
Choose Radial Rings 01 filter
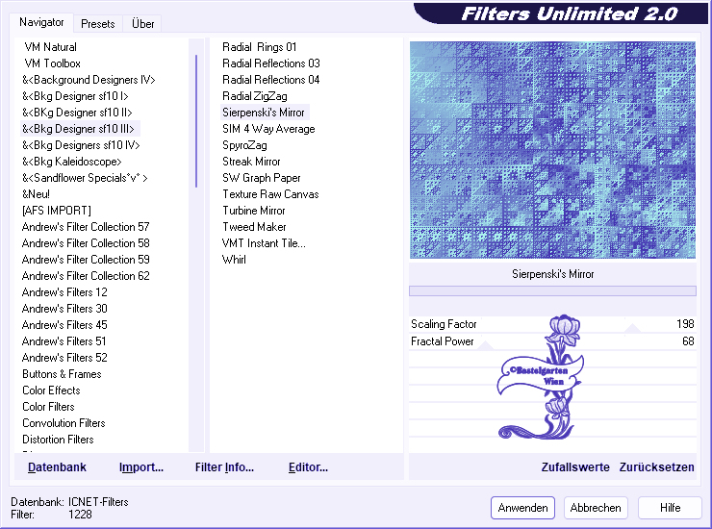[259, 47]
